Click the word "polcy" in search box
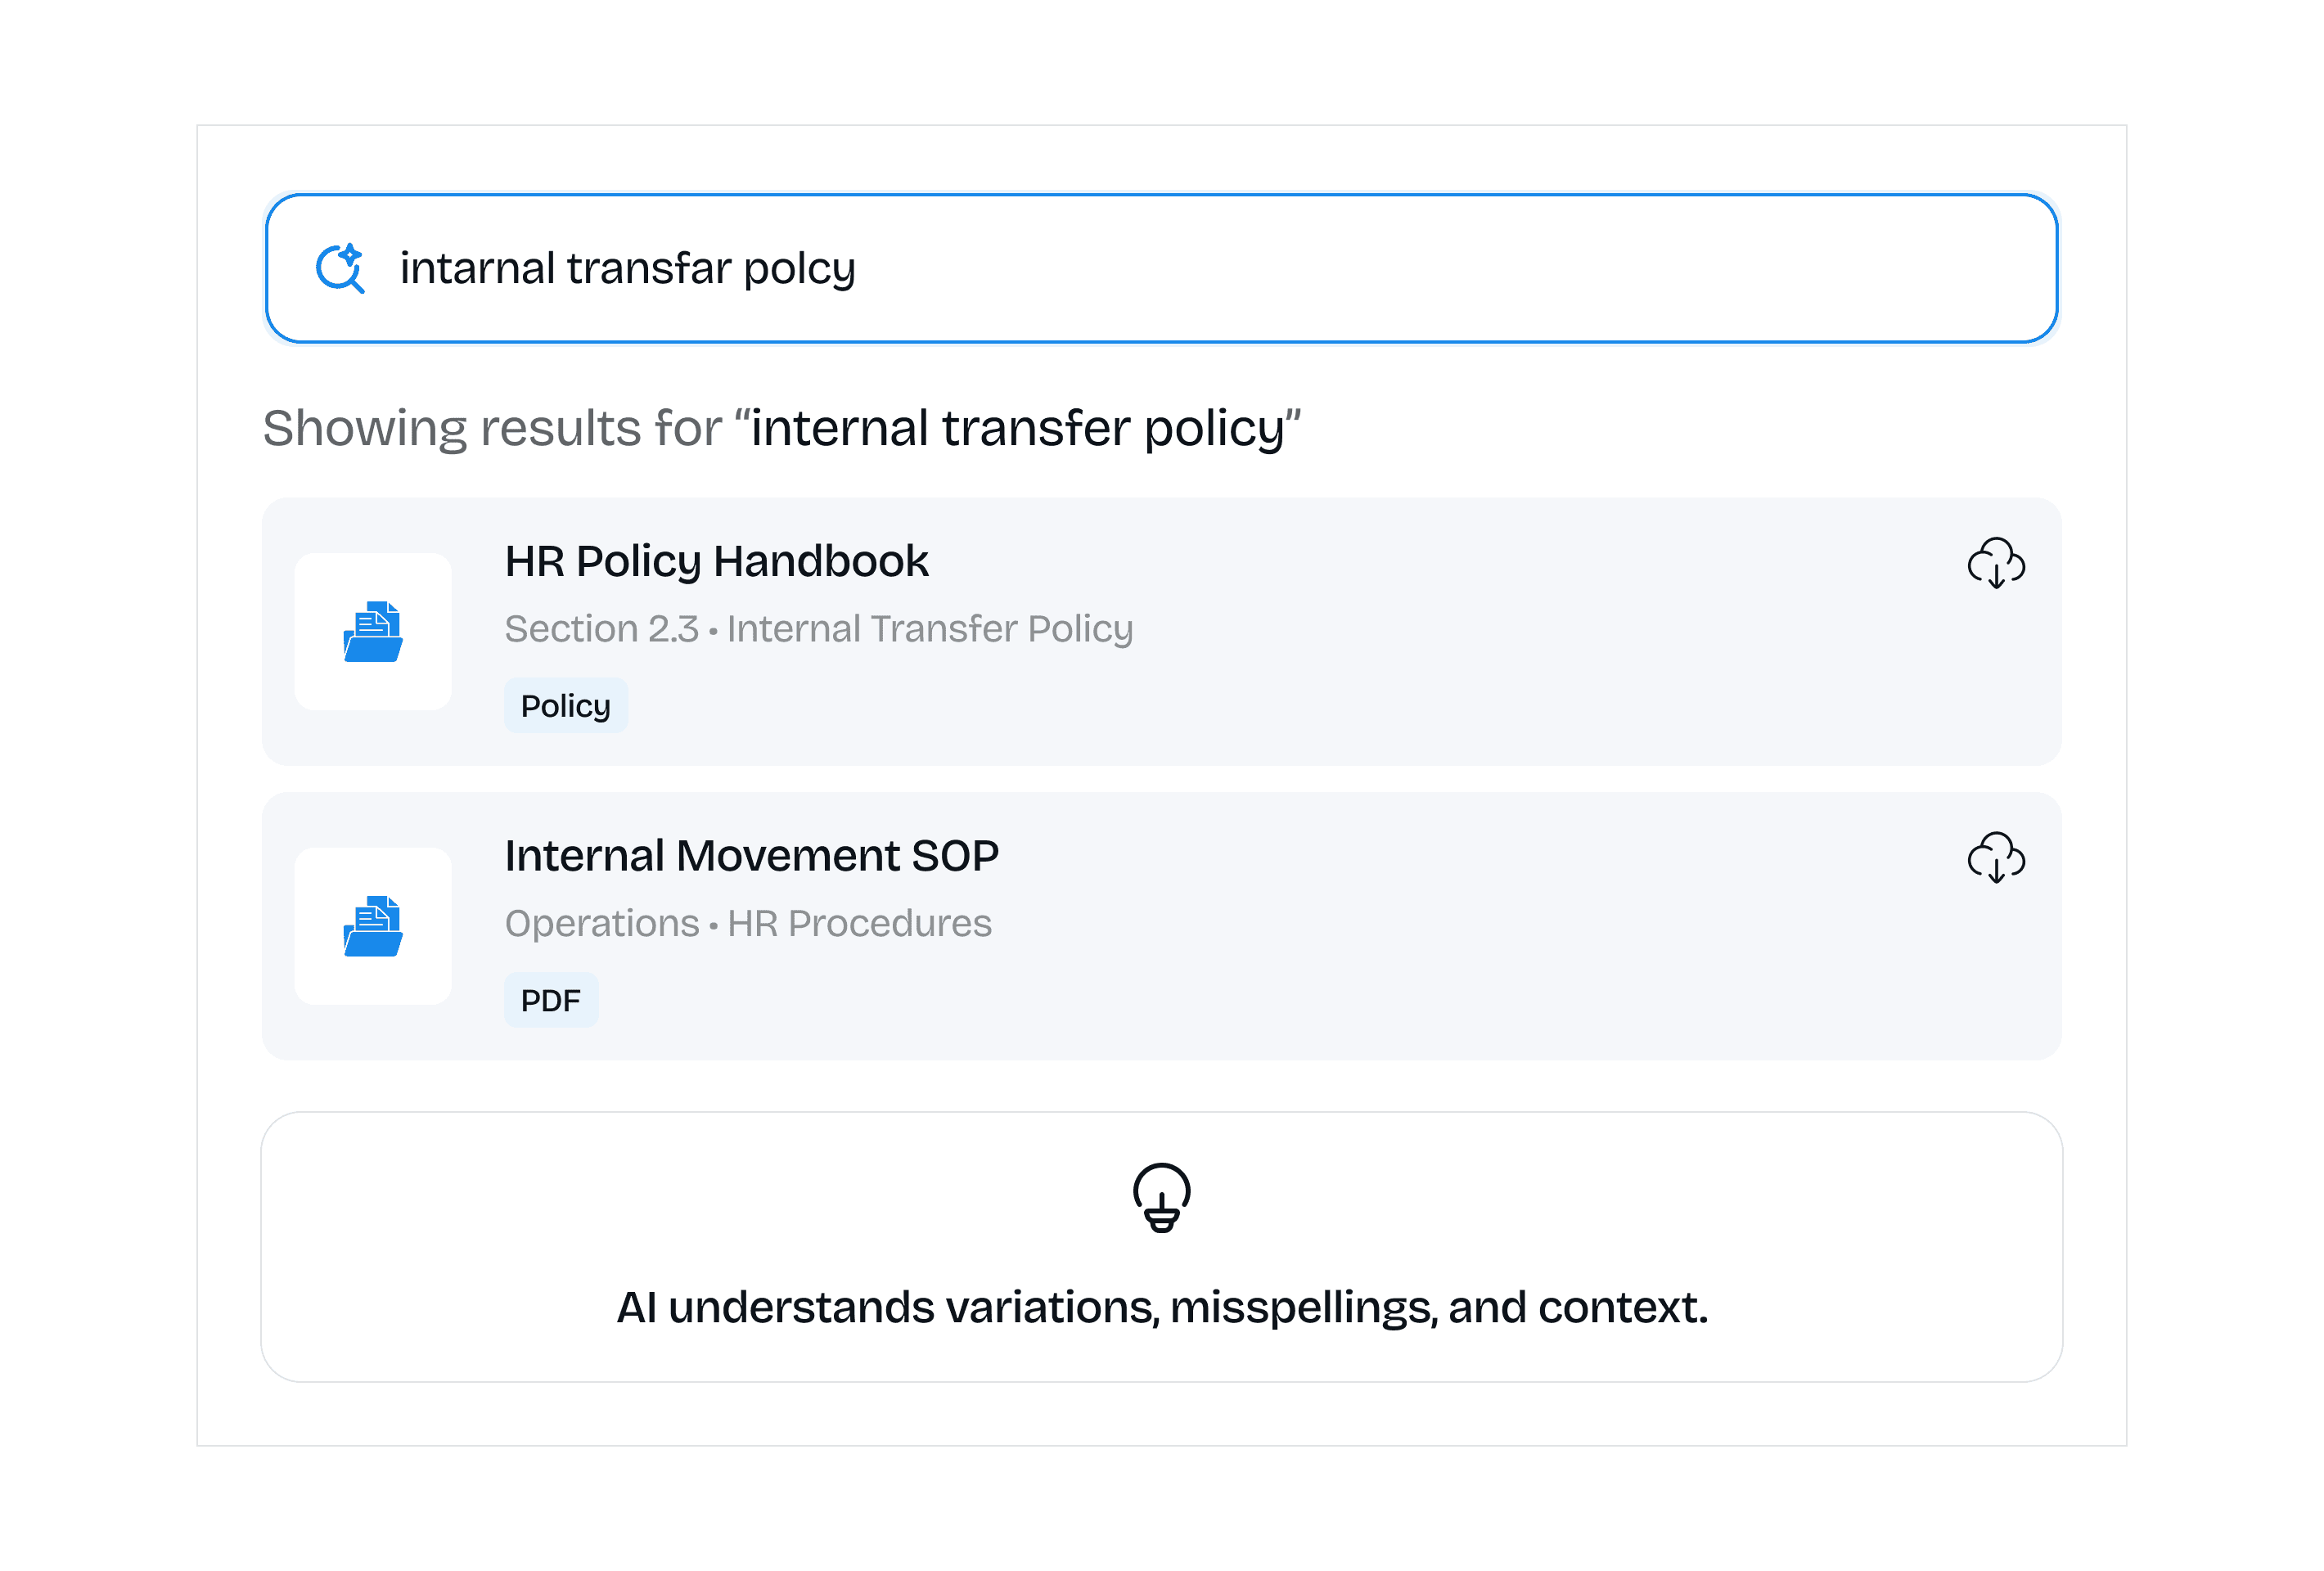 click(799, 269)
